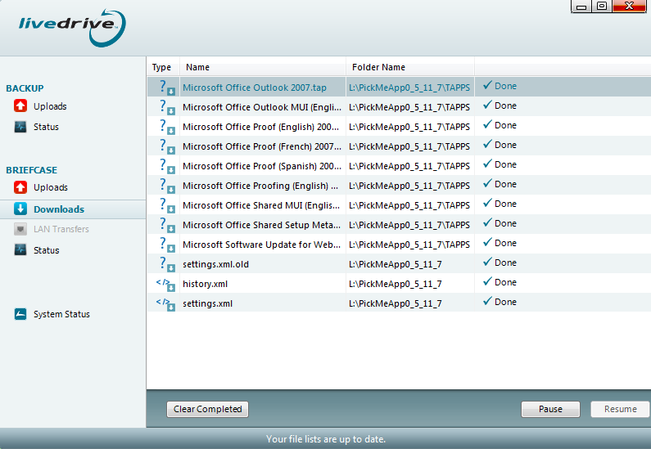Click Briefcase Status label in sidebar

pyautogui.click(x=47, y=250)
